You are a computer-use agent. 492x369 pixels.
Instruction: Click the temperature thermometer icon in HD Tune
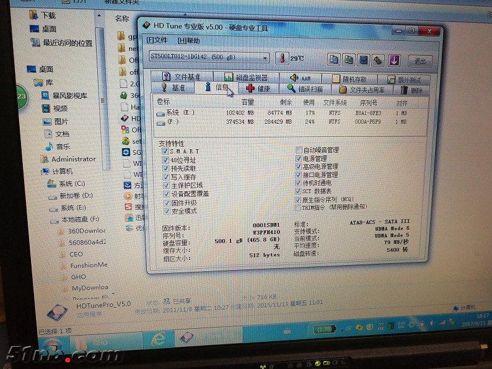283,58
